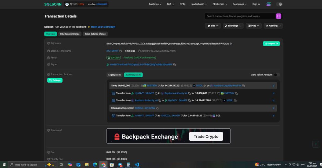Toggle dark/light theme switch in header
This screenshot has width=322, height=168.
point(280,4)
